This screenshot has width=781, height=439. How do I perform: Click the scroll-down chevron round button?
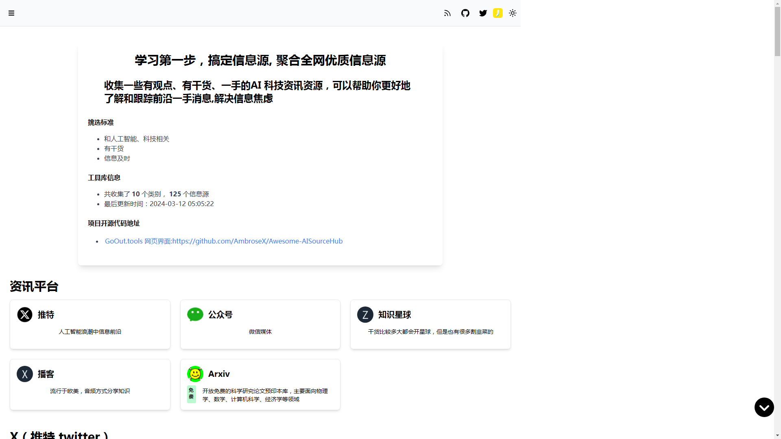tap(764, 407)
